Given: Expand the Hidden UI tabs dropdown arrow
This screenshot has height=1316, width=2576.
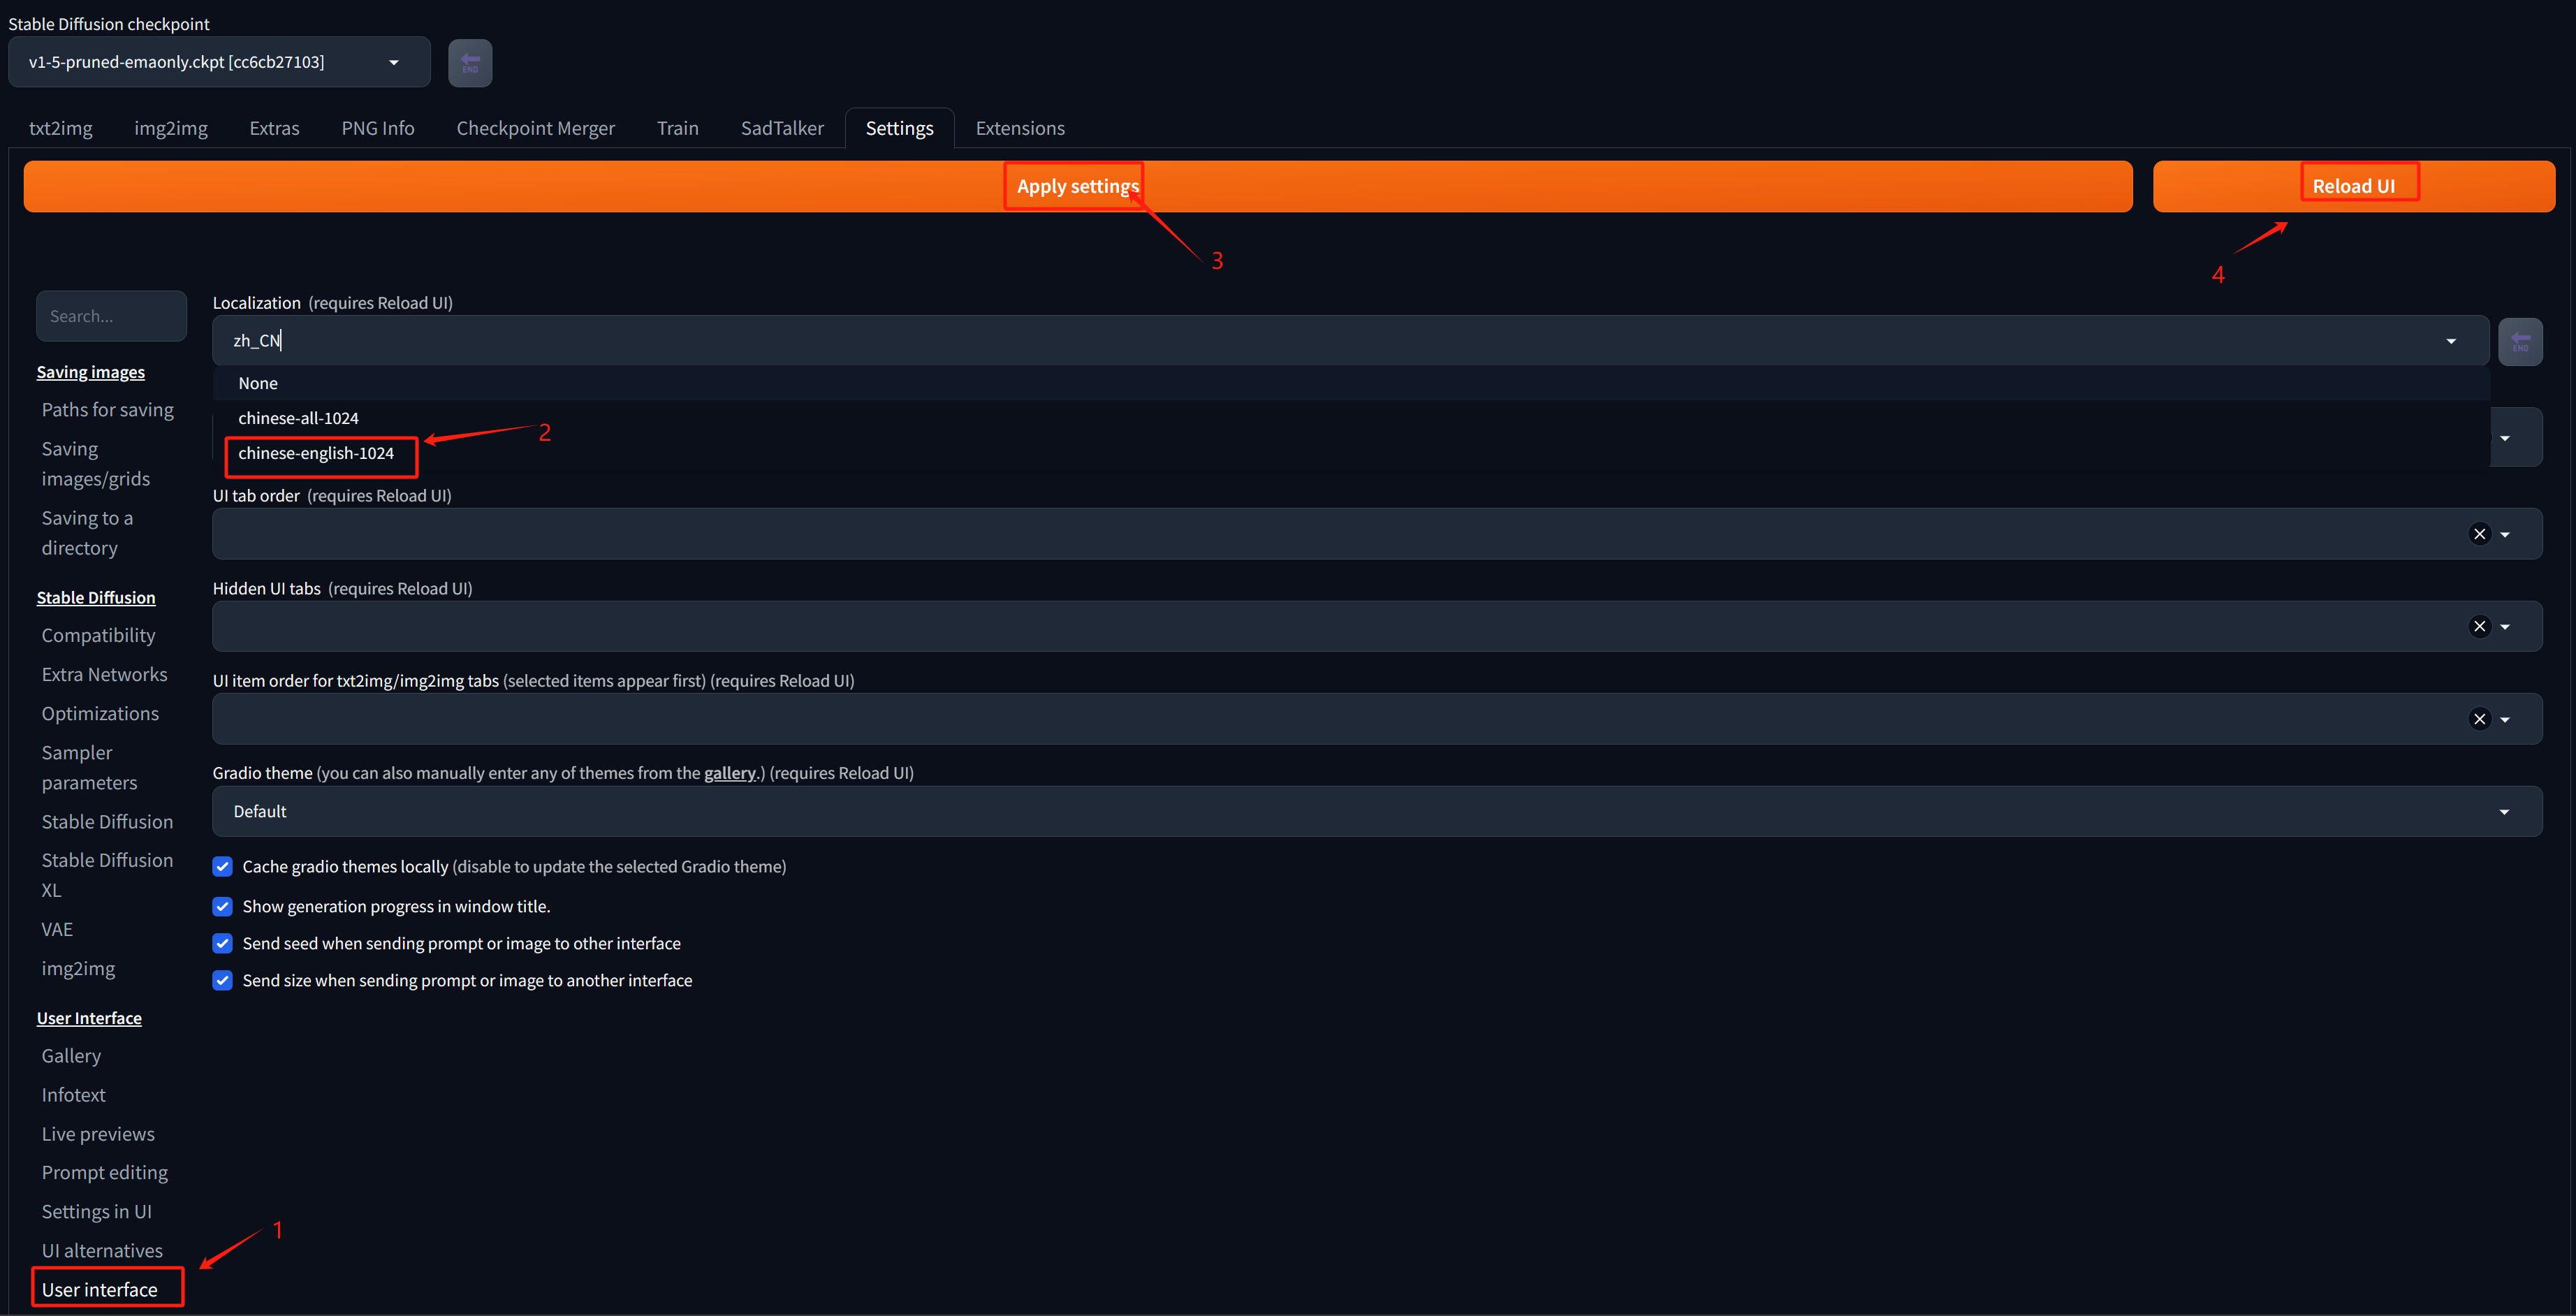Looking at the screenshot, I should point(2505,627).
